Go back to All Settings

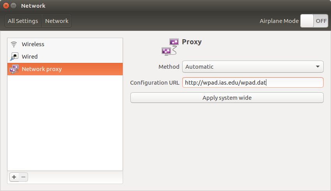coord(23,21)
